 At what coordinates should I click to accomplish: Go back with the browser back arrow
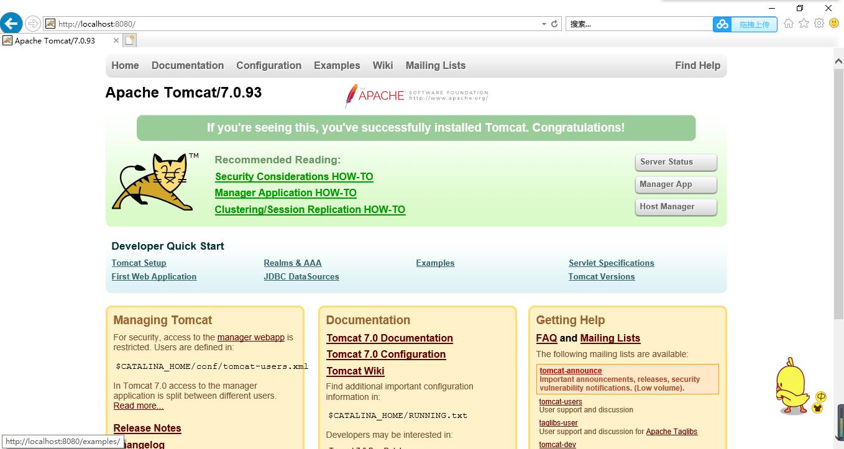11,24
